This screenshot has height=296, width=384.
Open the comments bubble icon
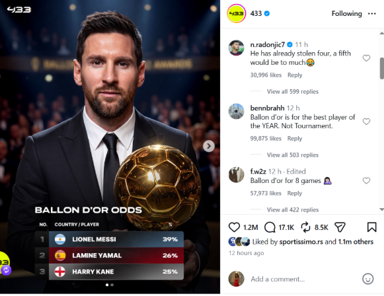(x=270, y=227)
